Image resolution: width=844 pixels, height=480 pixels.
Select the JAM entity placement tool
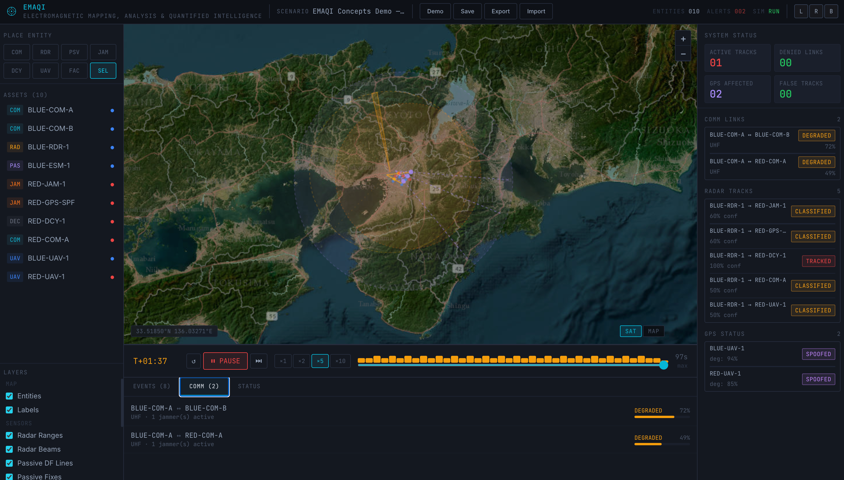(103, 52)
